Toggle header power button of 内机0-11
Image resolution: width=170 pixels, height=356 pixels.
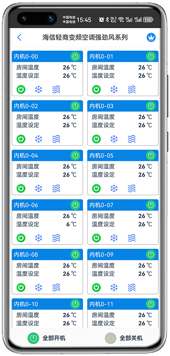pos(151,304)
